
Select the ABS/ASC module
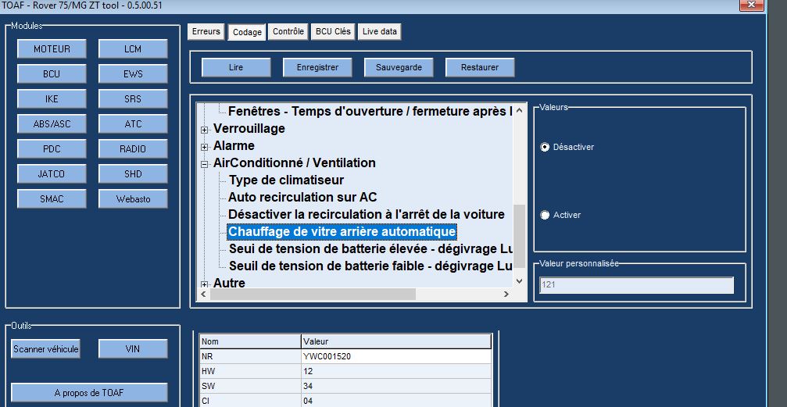point(52,124)
